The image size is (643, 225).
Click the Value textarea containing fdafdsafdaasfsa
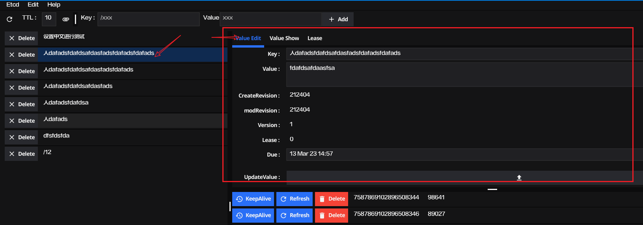464,74
